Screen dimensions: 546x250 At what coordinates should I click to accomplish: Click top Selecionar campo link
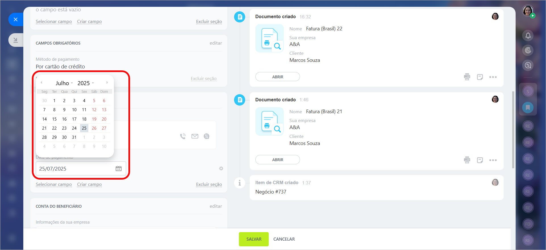click(x=54, y=22)
